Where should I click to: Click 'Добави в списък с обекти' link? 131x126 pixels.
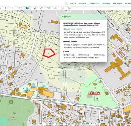(72, 29)
